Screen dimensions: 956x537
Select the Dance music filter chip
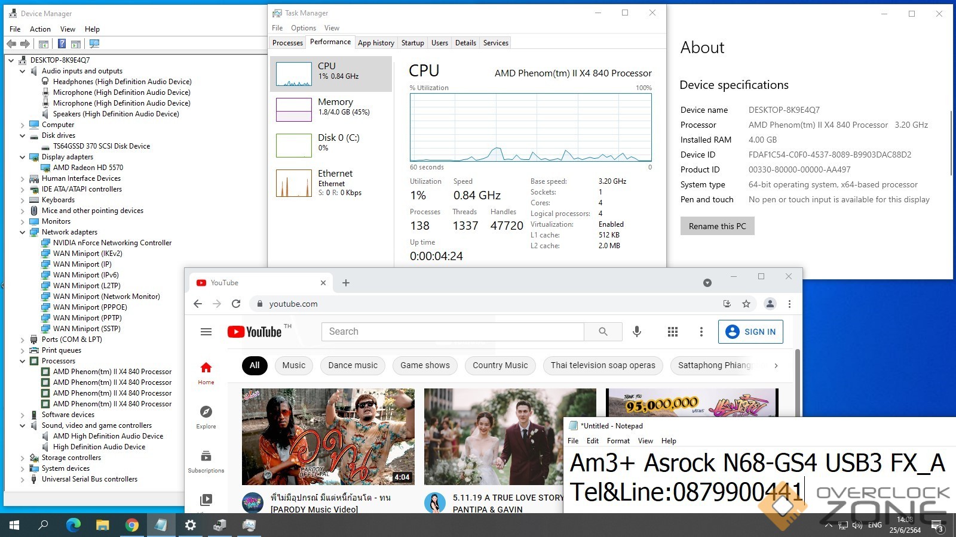point(353,365)
